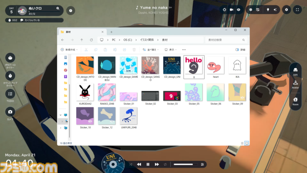Click the 詳細 details pane button
The height and width of the screenshot is (173, 307).
pos(240,50)
